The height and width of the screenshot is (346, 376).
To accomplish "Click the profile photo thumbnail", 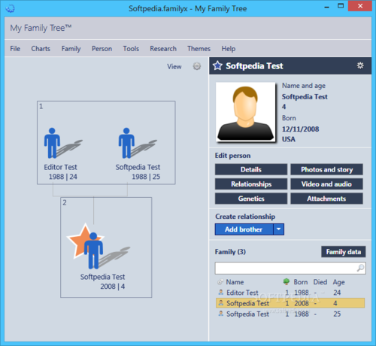I will coord(245,112).
